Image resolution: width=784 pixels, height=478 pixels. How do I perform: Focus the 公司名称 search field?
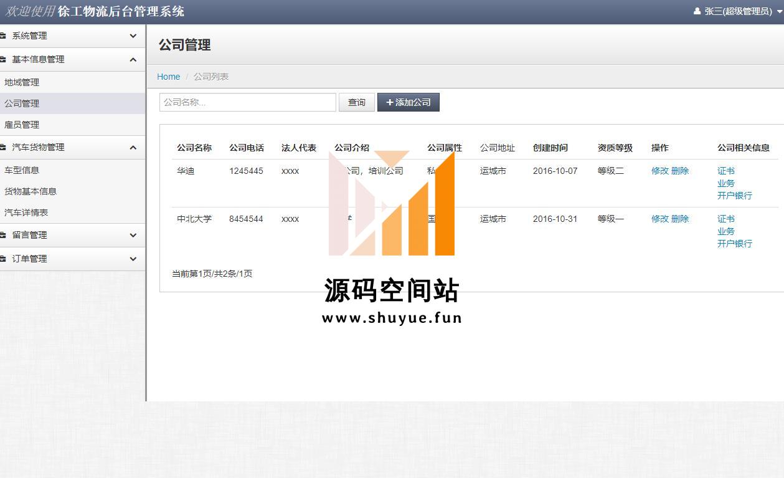coord(247,102)
